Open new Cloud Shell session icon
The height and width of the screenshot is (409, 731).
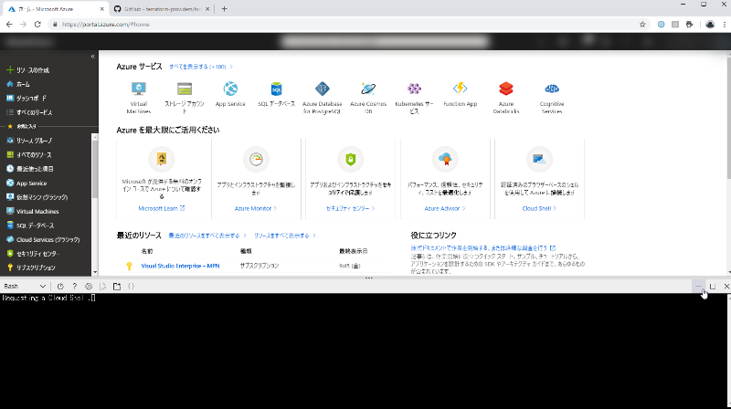click(x=117, y=287)
